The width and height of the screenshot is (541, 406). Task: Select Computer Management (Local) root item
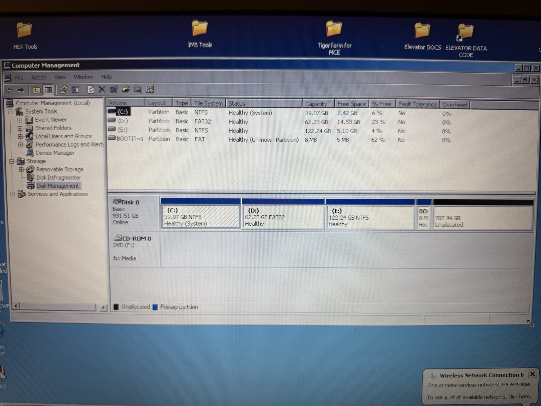coord(53,103)
